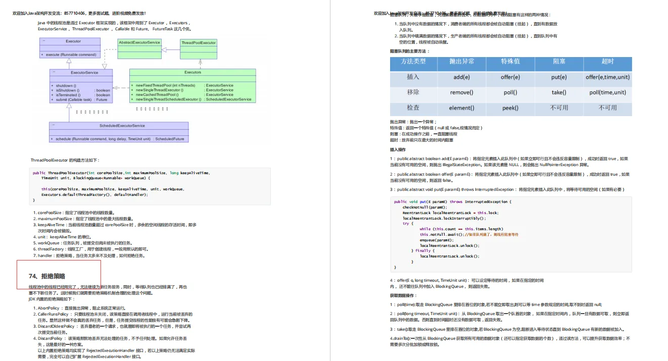The height and width of the screenshot is (361, 668).
Task: Click the 'isTerminated ()' method row
Action: click(x=81, y=95)
